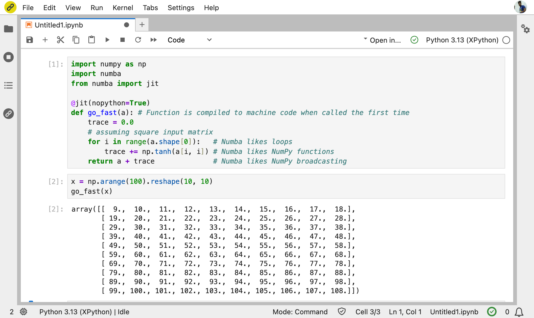Image resolution: width=534 pixels, height=318 pixels.
Task: Open the Settings menu
Action: [x=181, y=8]
